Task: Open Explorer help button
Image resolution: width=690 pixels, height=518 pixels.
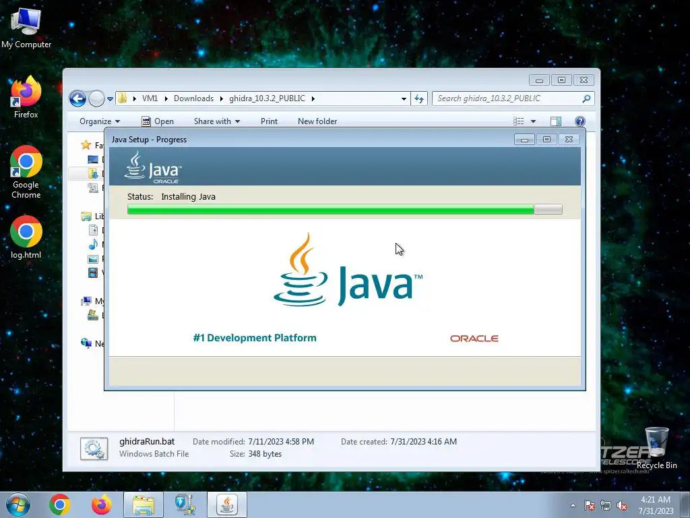Action: [x=580, y=121]
